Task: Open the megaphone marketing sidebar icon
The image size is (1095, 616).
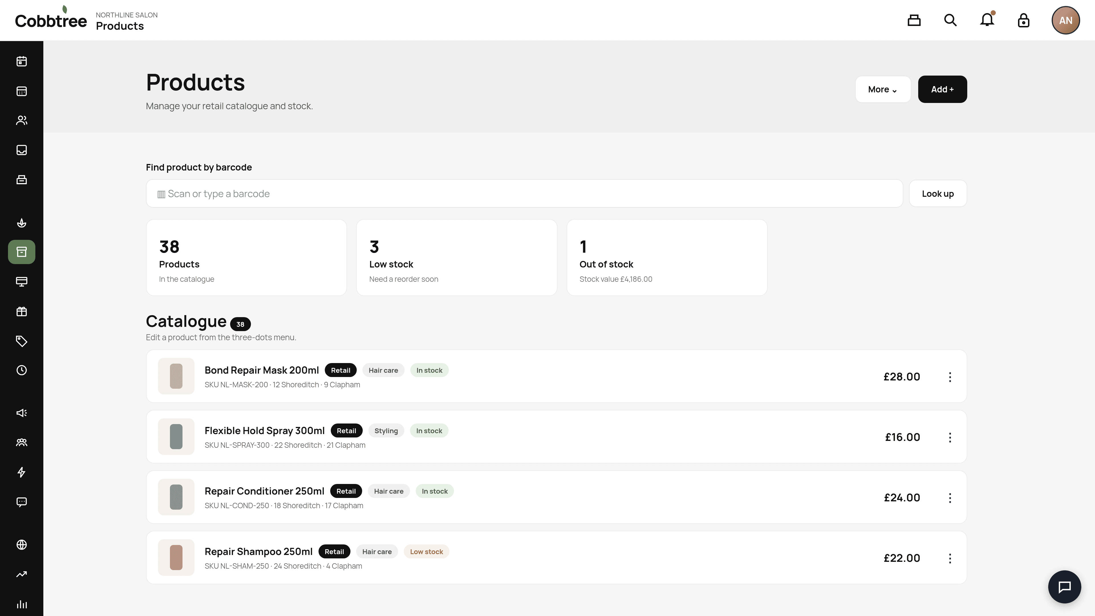Action: [x=22, y=413]
